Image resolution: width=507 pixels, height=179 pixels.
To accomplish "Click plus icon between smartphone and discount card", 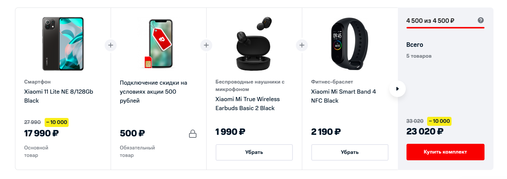I will (110, 45).
